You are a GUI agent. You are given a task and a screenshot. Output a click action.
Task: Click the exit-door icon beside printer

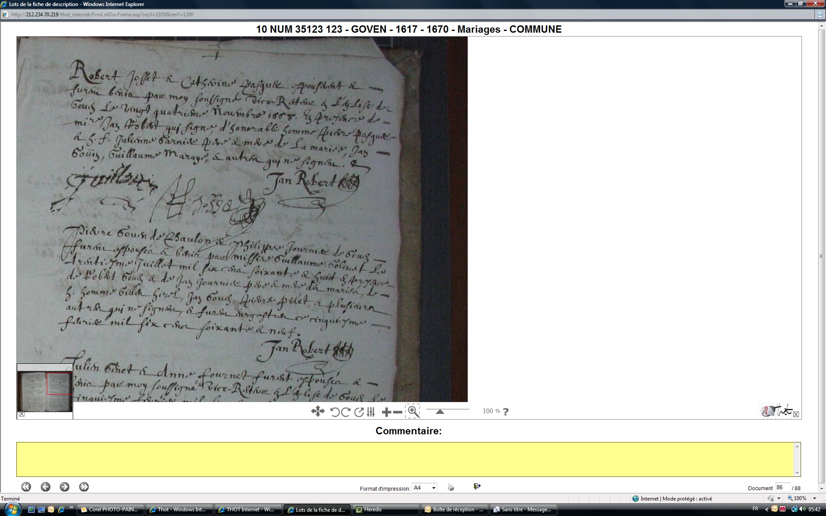477,486
